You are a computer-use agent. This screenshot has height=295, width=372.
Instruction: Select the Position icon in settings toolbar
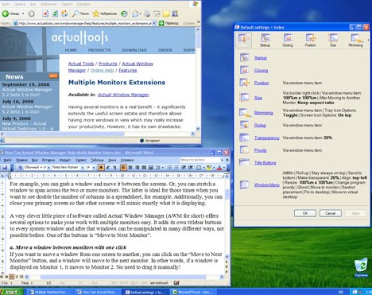coord(310,41)
